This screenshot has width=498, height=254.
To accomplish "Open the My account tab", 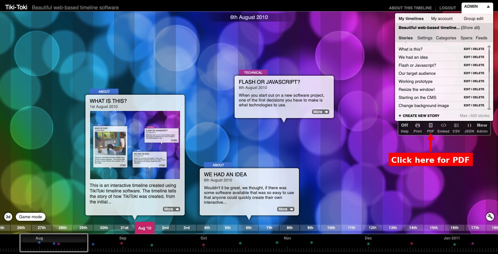I will point(442,19).
